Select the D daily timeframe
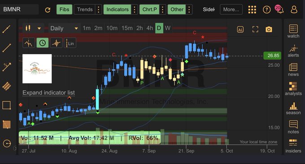305x164 pixels. tap(159, 28)
